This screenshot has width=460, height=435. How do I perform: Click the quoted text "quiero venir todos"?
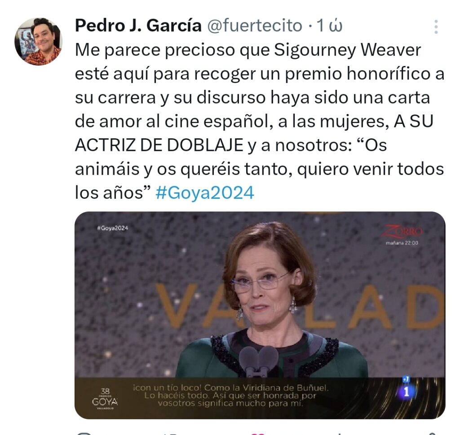[x=370, y=169]
